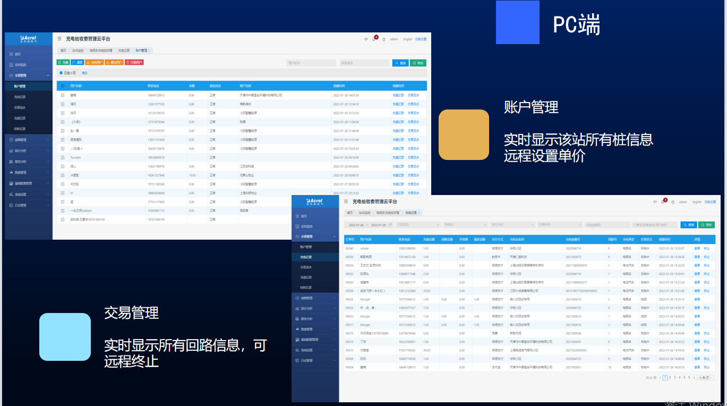Close the 账户管理 tab with its X icon
Screen dimensions: 727x406
point(150,50)
